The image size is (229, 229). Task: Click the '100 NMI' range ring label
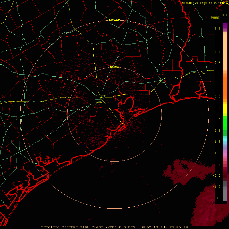114,20
